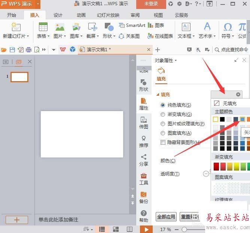250x233 pixels.
Task: Pick the black theme color swatch
Action: pyautogui.click(x=222, y=119)
